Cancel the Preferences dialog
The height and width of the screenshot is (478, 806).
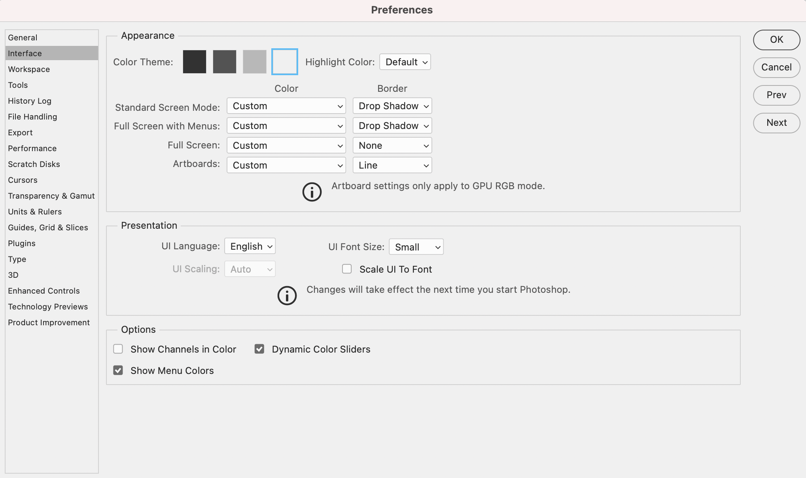[x=776, y=68]
